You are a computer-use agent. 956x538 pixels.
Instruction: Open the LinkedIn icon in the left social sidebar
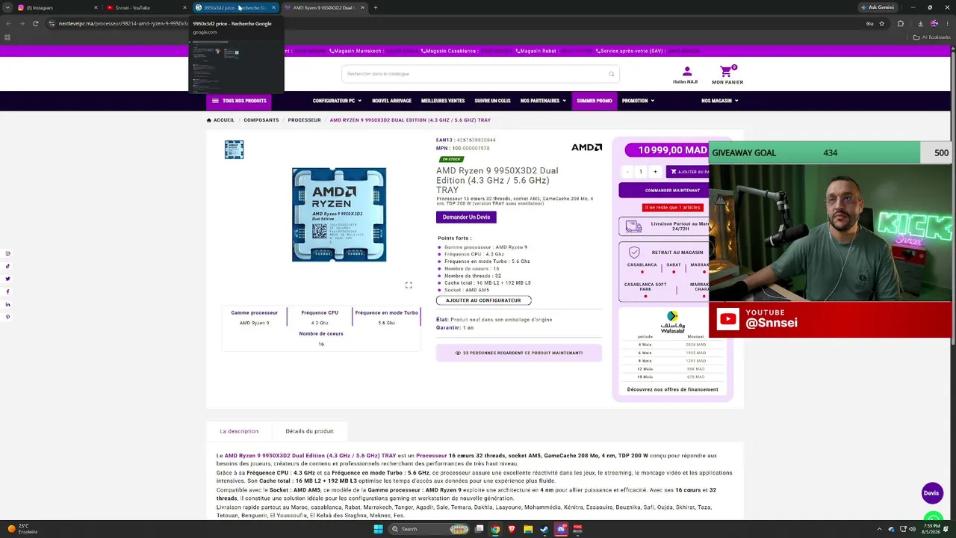(x=8, y=305)
